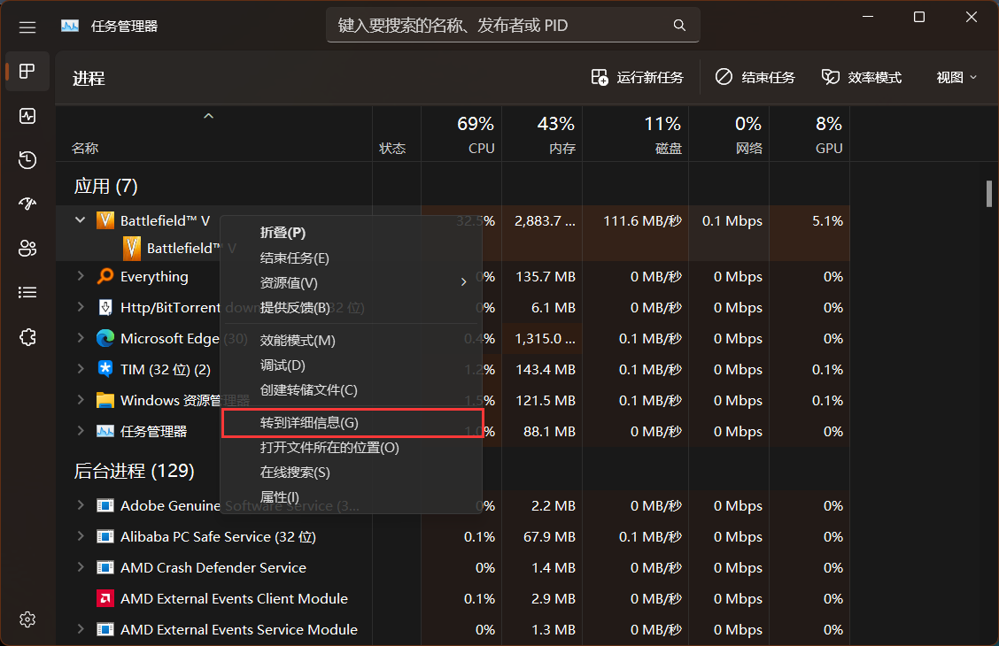Click the 任务管理器 process row icon
Viewport: 999px width, 646px height.
click(105, 431)
